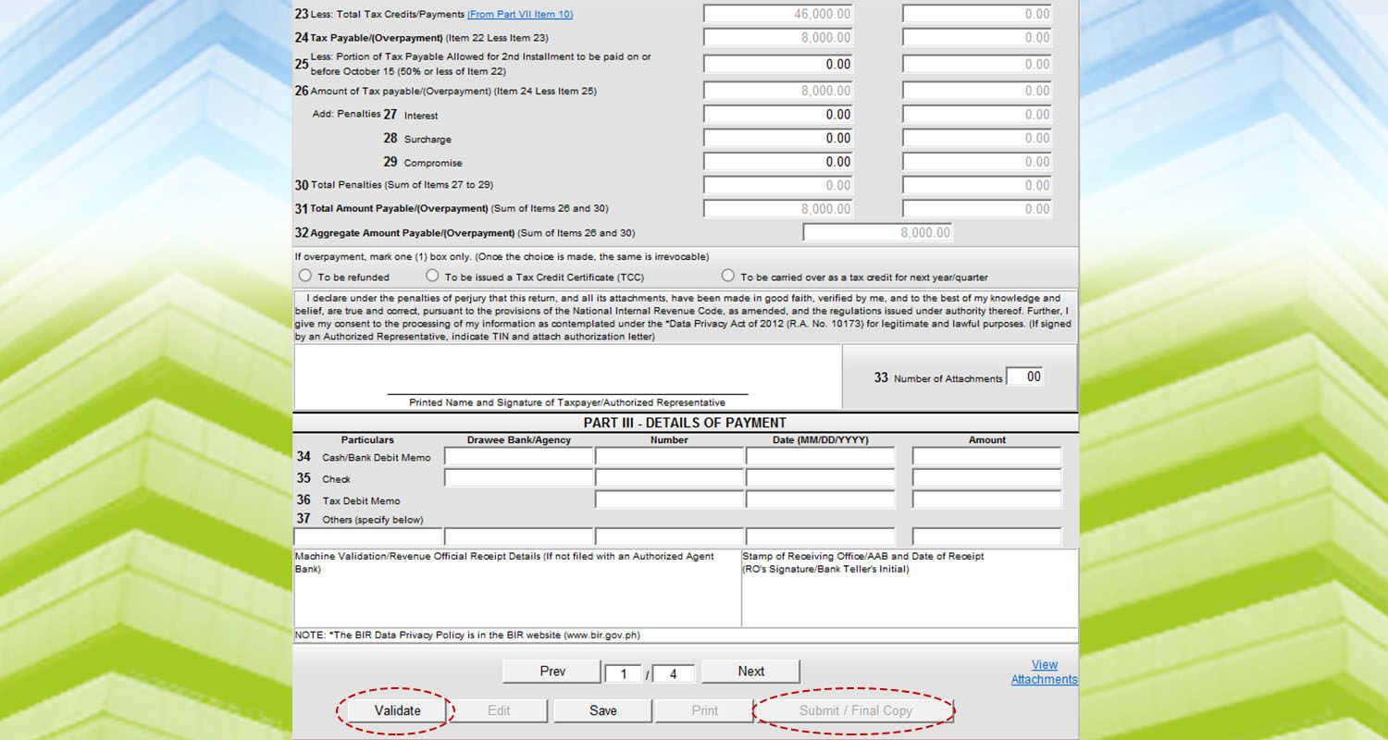This screenshot has width=1388, height=740.
Task: Select To be issued a Tax Credit Certificate
Action: [x=432, y=276]
